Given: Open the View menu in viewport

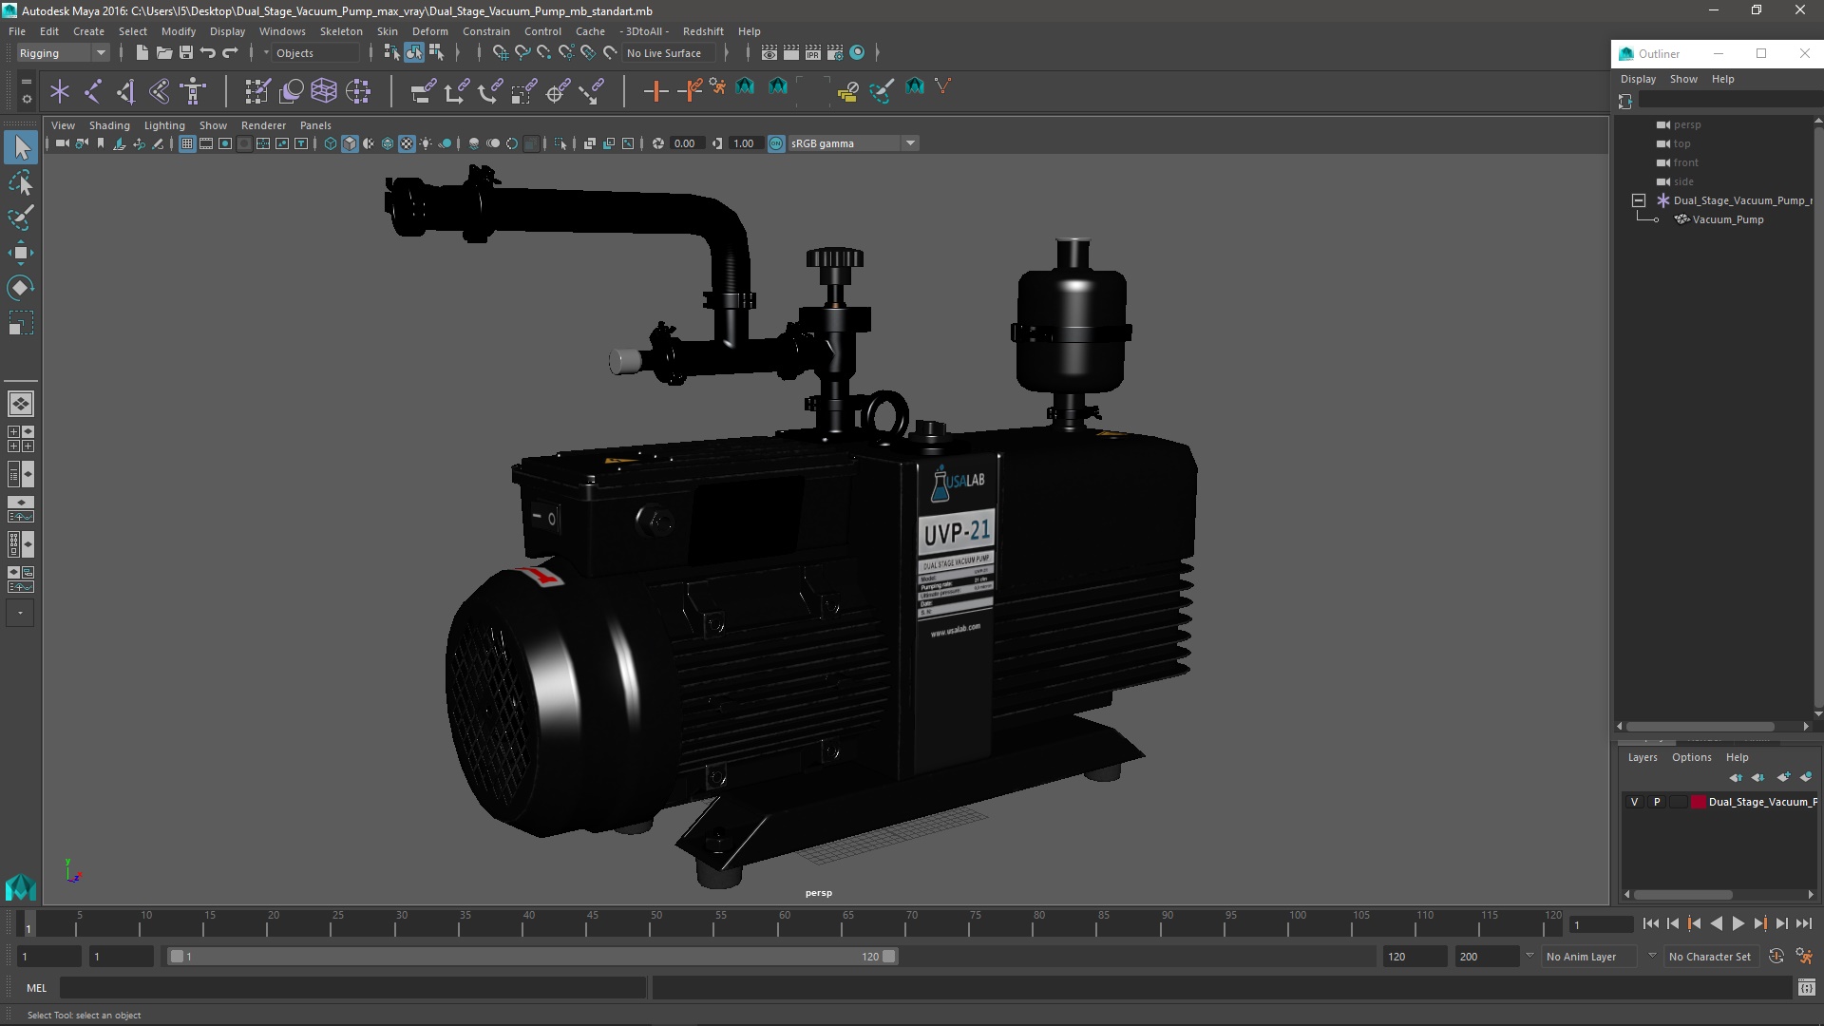Looking at the screenshot, I should click(x=62, y=124).
